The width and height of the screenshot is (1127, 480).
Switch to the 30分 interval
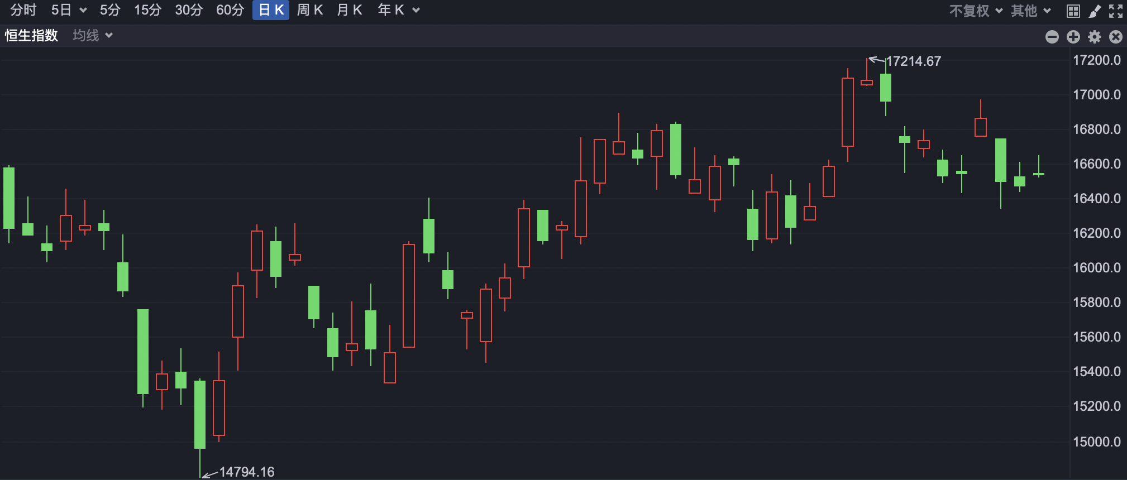[189, 10]
